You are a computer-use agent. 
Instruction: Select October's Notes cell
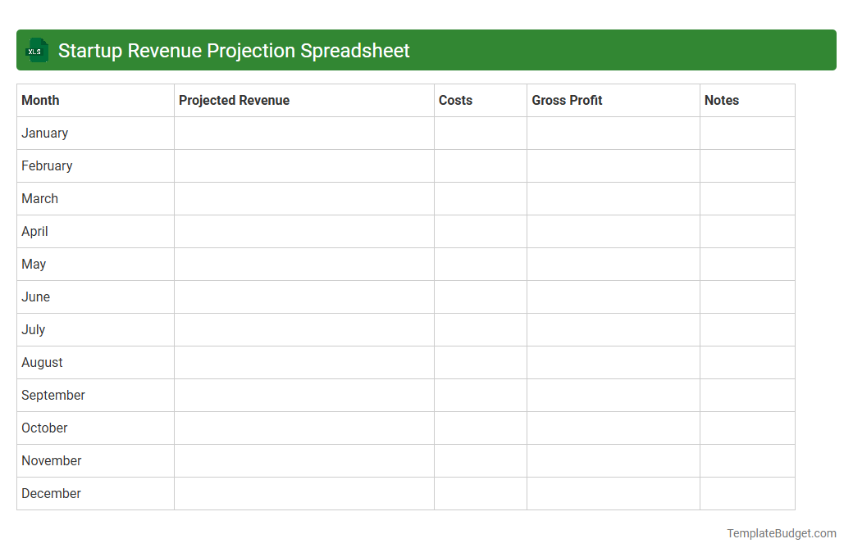(746, 428)
